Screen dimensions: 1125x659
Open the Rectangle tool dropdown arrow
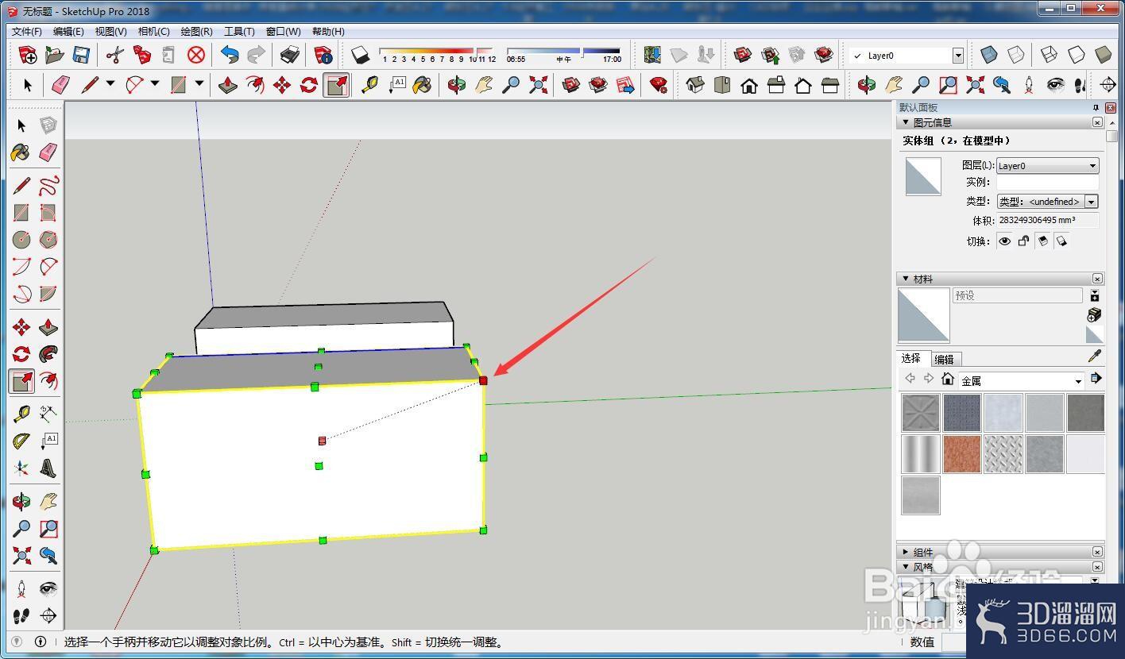(x=199, y=83)
